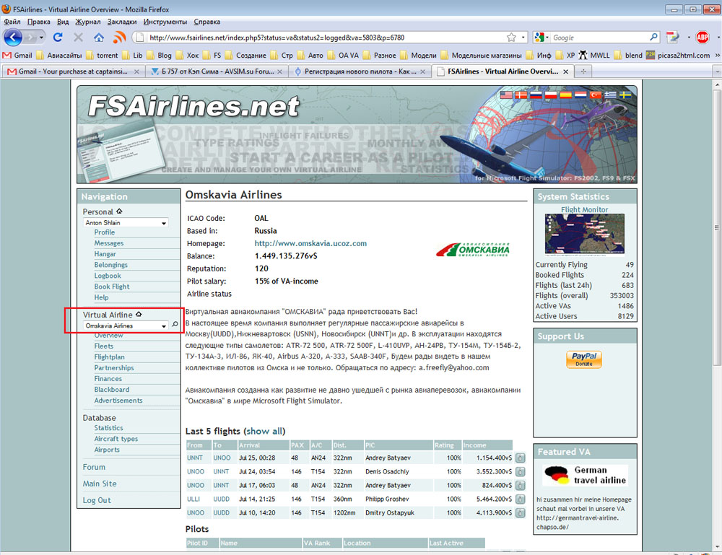722x555 pixels.
Task: Show more bookmarks with the chevron
Action: click(717, 56)
